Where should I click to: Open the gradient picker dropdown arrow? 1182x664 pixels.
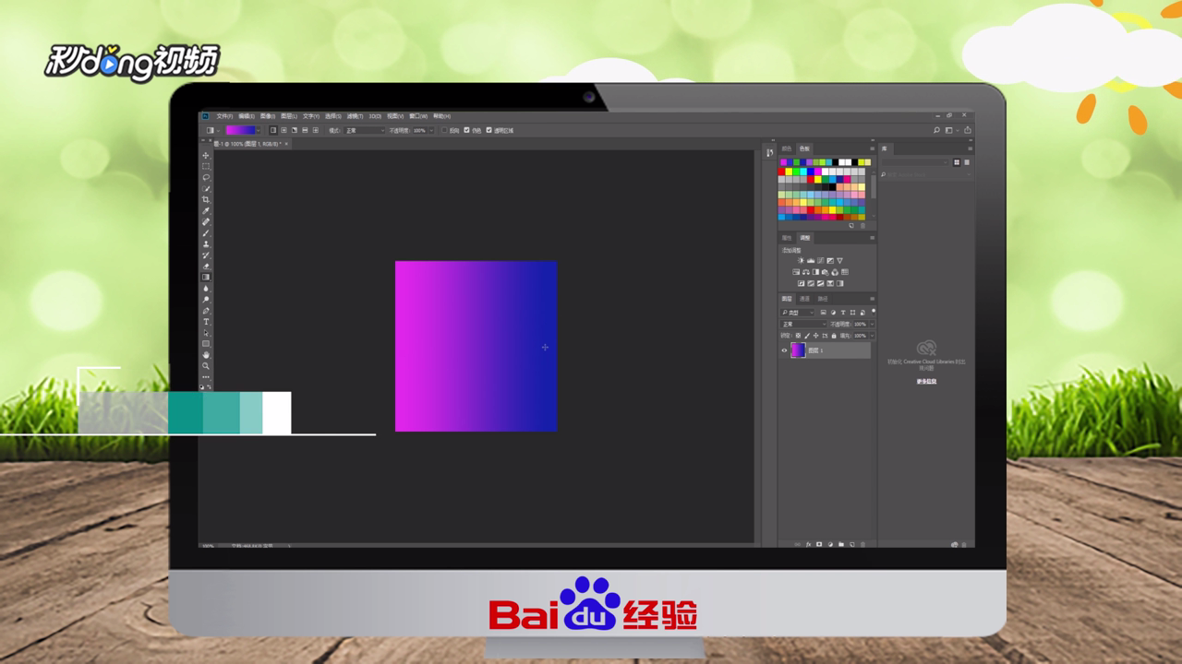tap(259, 130)
